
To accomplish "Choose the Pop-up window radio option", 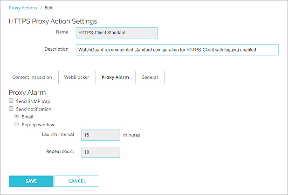I will 16,124.
